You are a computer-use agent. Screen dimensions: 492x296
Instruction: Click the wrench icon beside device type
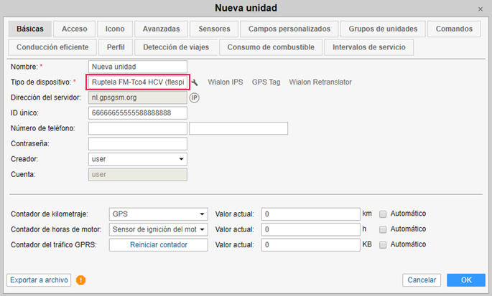(195, 82)
